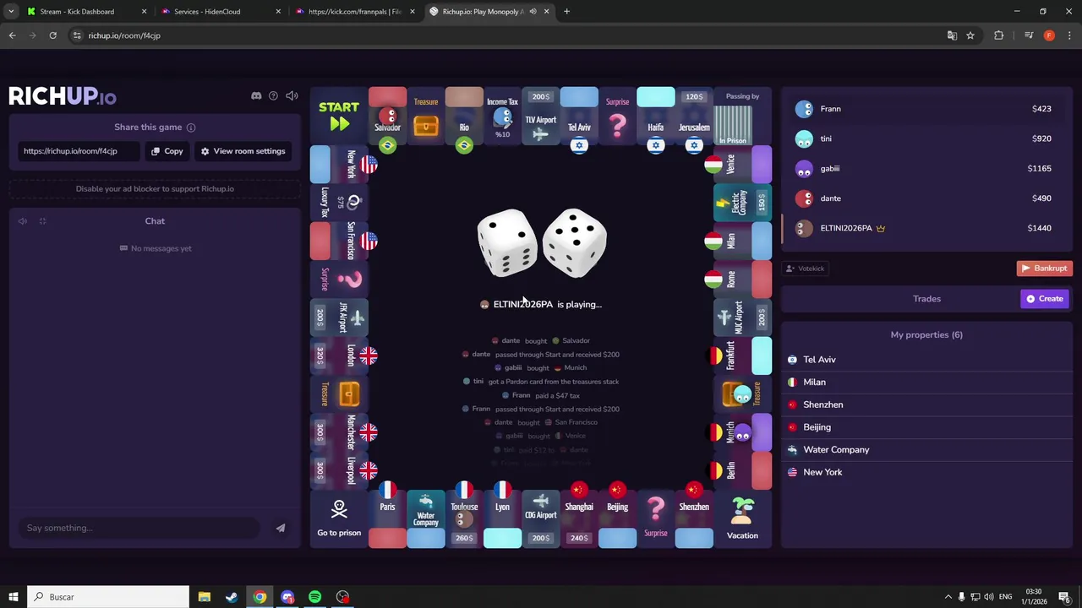Copy the room link

coord(167,151)
